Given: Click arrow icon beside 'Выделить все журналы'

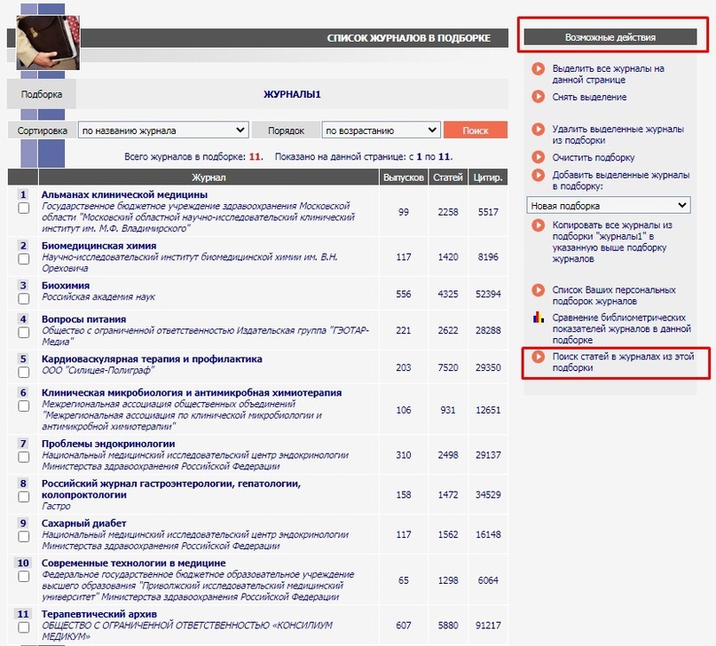Looking at the screenshot, I should (x=538, y=69).
